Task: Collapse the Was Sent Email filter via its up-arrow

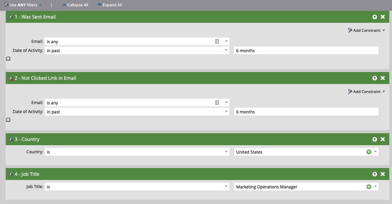Action: (375, 17)
